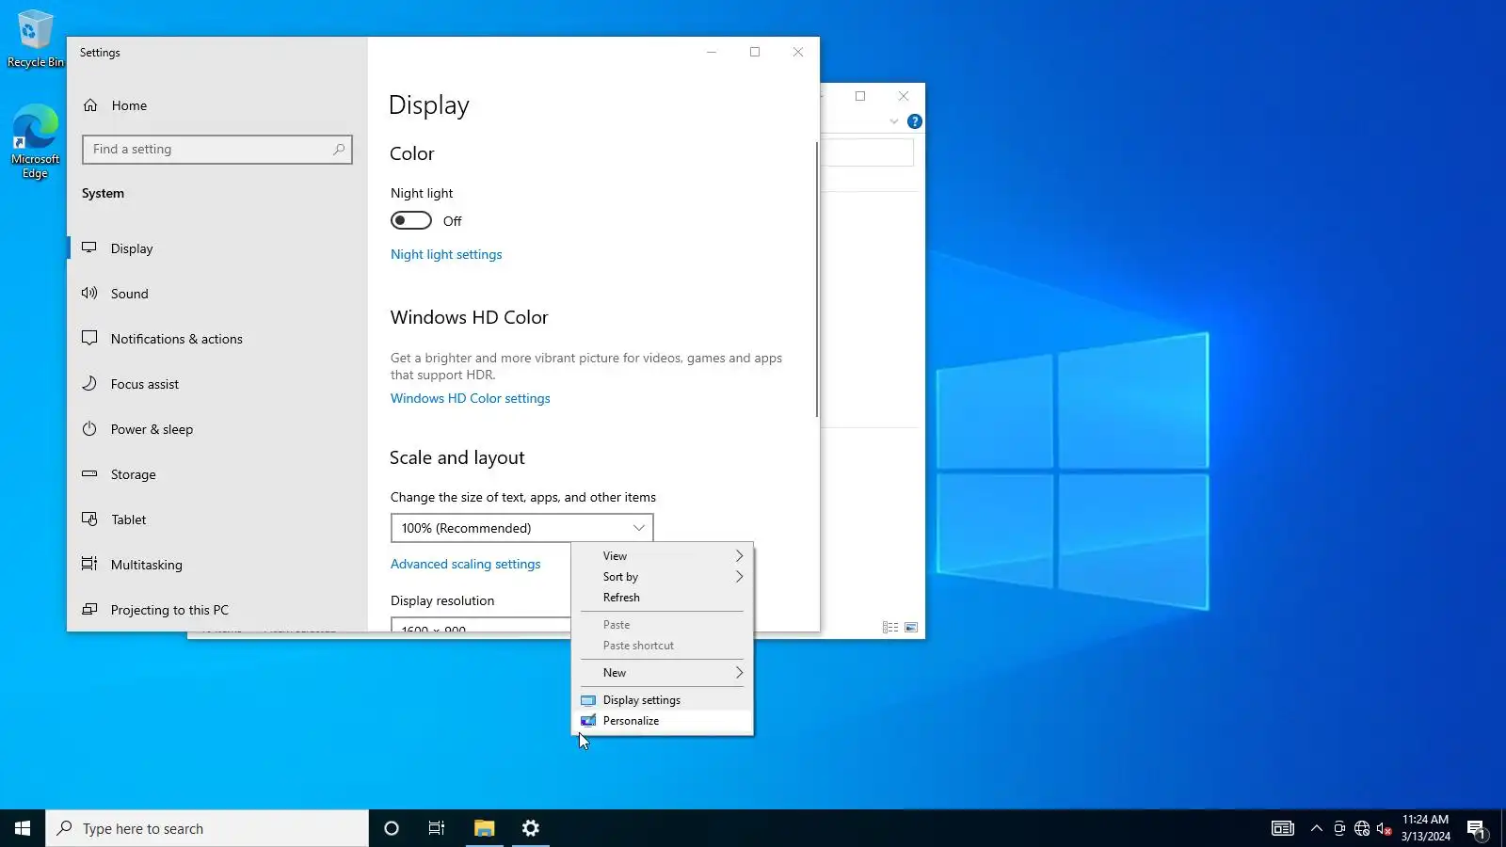Viewport: 1506px width, 847px height.
Task: Open Windows HD Color settings link
Action: coord(471,398)
